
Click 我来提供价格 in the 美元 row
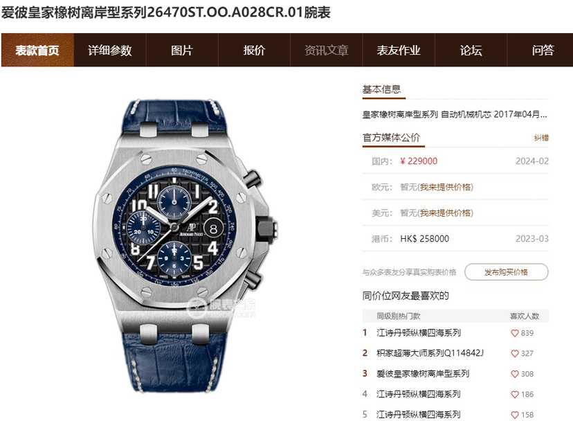[x=445, y=213]
